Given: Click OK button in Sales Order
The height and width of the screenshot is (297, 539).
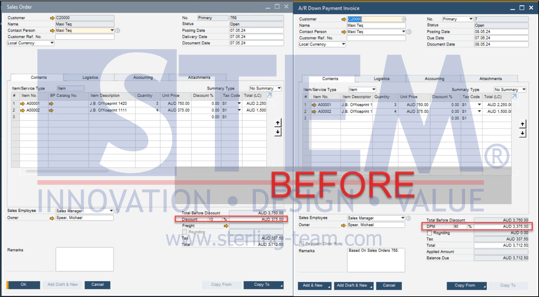Looking at the screenshot, I should coord(24,285).
